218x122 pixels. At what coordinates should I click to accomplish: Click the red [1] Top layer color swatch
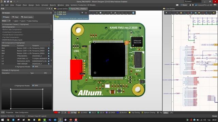pyautogui.click(x=69, y=113)
